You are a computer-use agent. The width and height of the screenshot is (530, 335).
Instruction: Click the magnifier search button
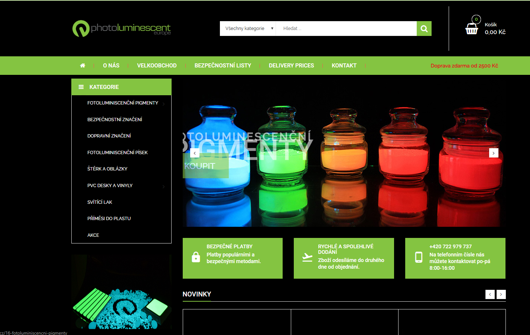(x=424, y=29)
